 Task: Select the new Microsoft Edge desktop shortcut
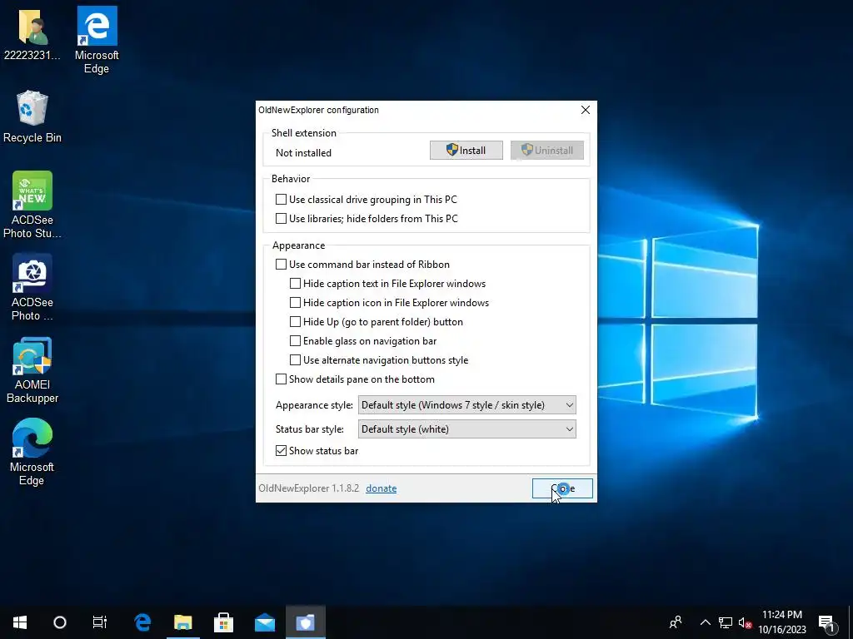click(x=32, y=452)
